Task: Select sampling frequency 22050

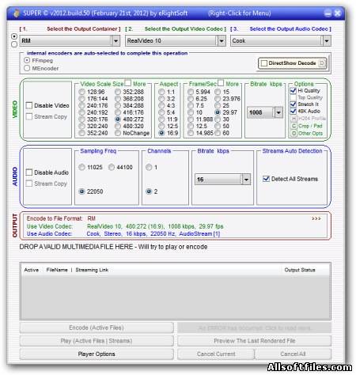Action: [x=81, y=191]
